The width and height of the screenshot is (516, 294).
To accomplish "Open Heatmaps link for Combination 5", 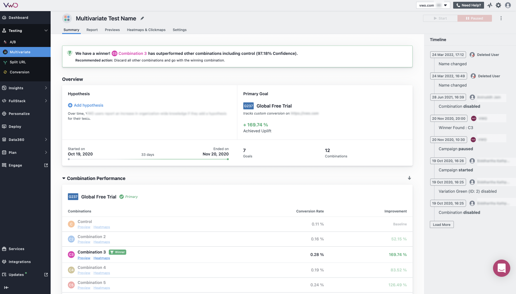I will coord(102,288).
